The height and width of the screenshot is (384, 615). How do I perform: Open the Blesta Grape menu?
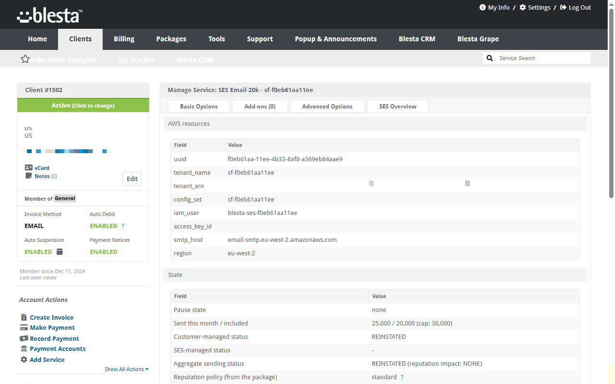pyautogui.click(x=478, y=39)
